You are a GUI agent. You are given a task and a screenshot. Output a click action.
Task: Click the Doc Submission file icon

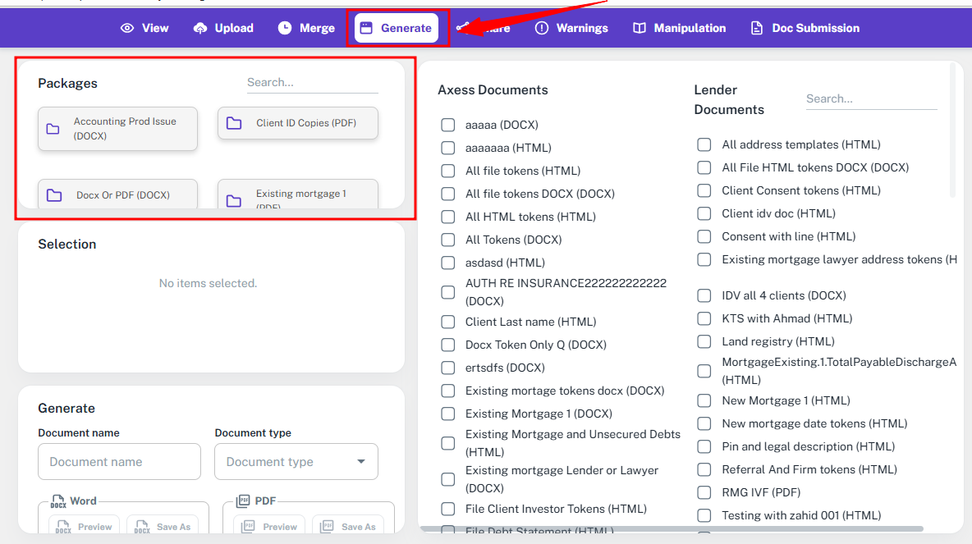(757, 28)
